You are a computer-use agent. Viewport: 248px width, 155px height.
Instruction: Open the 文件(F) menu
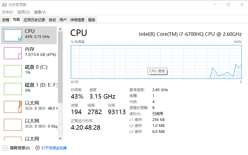(x=7, y=12)
